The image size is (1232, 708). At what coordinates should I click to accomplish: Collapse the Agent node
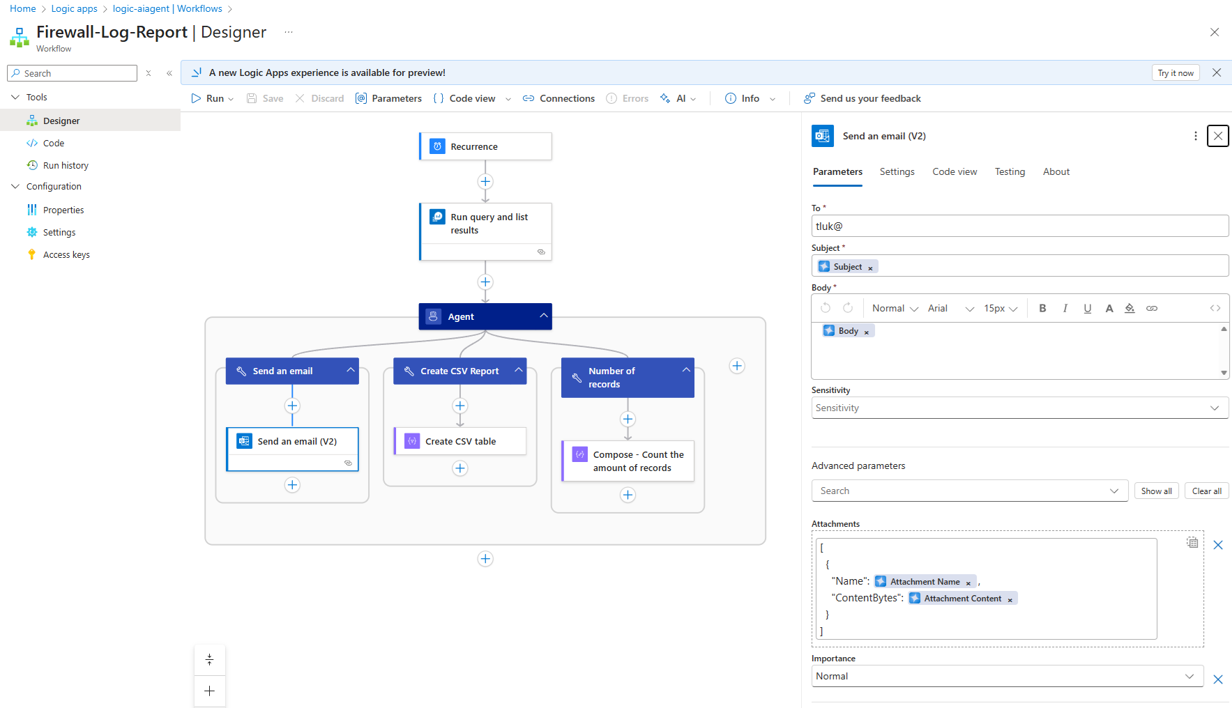[543, 316]
